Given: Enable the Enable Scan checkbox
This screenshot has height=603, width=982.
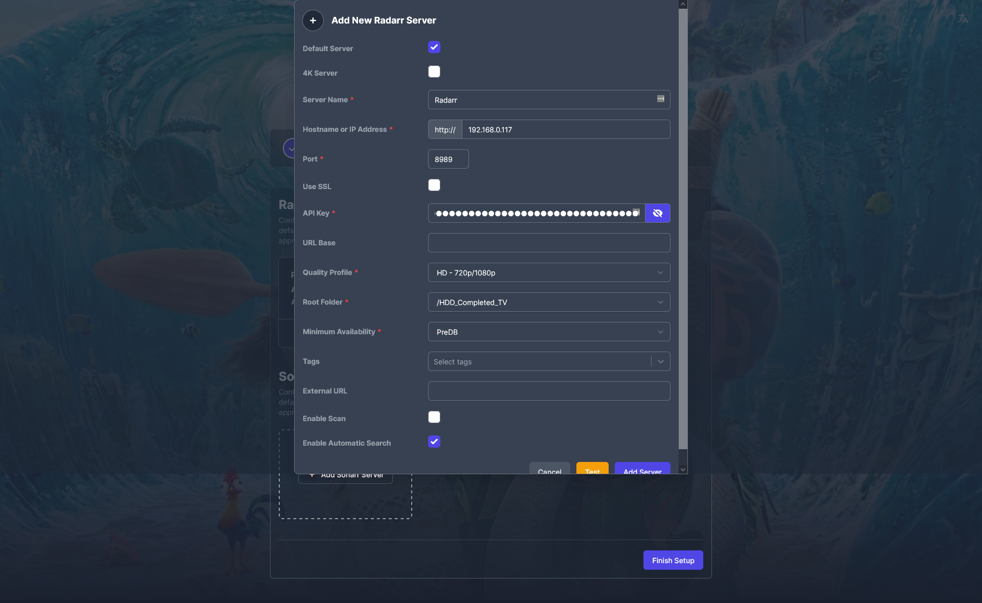Looking at the screenshot, I should 434,417.
